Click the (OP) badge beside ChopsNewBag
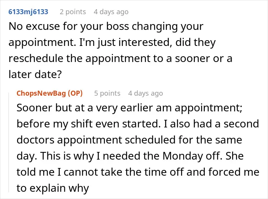This screenshot has width=268, height=199. coord(75,93)
